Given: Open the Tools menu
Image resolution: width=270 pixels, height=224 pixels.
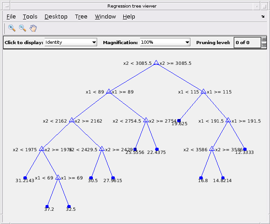Looking at the screenshot, I should point(30,17).
